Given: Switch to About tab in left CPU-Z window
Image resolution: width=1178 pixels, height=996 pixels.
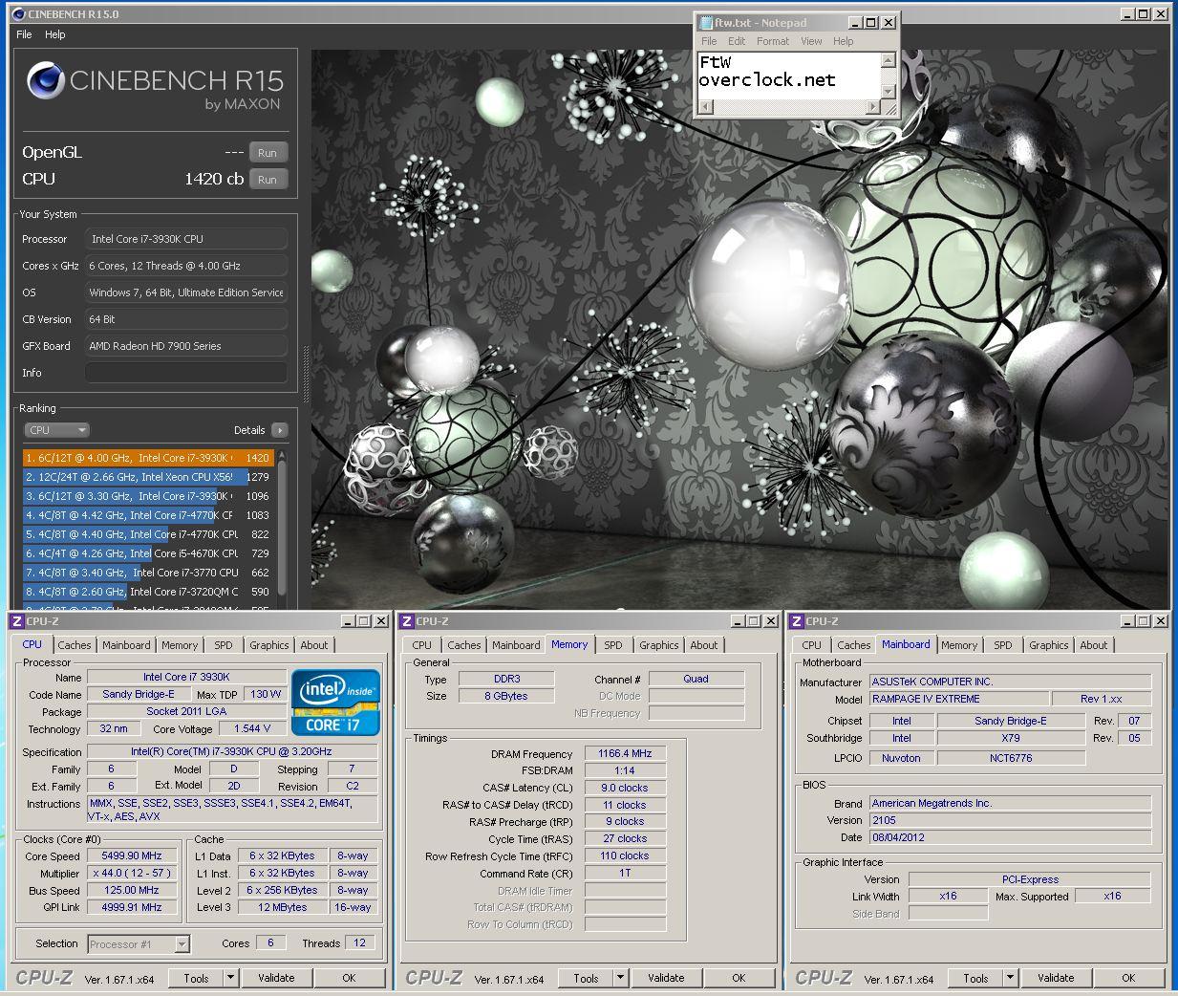Looking at the screenshot, I should (x=314, y=645).
